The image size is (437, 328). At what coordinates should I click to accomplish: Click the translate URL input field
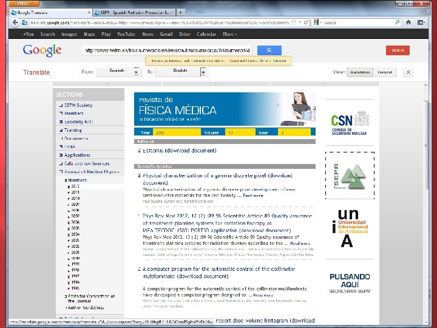[167, 50]
